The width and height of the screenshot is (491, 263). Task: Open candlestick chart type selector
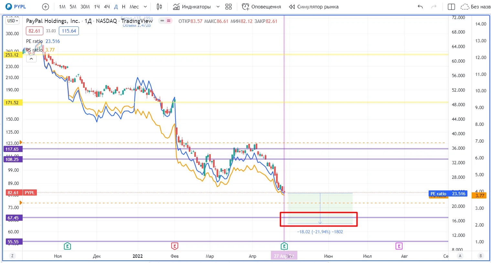click(159, 6)
